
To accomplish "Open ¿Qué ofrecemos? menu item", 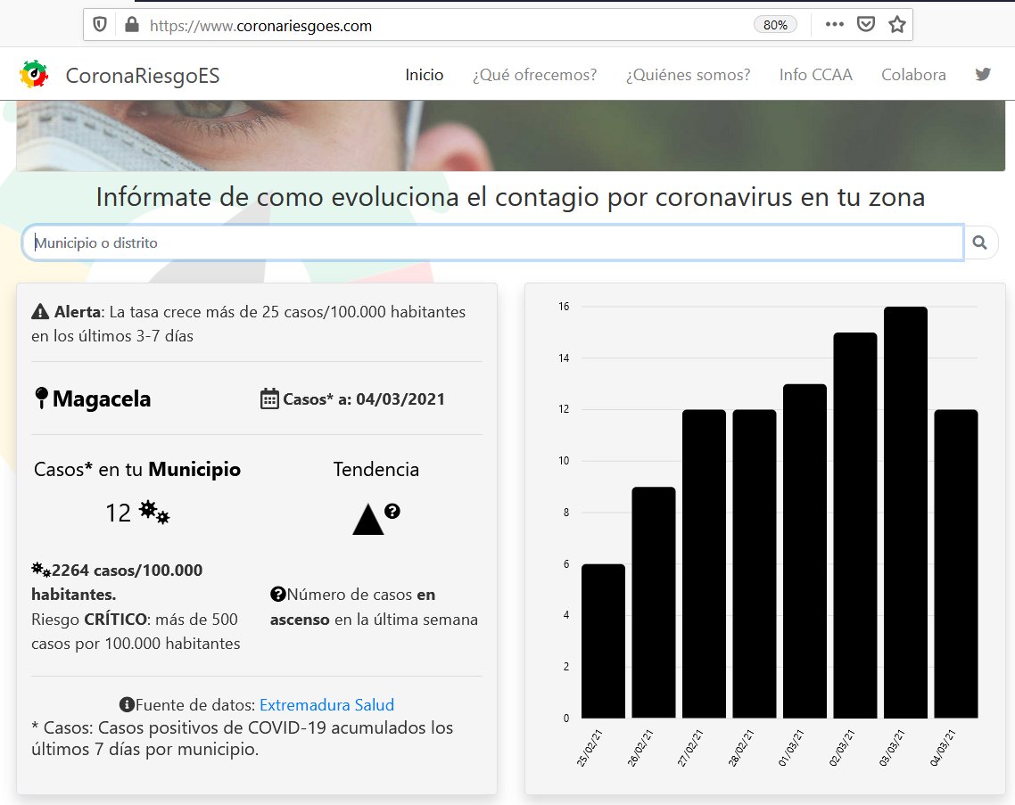I will click(534, 74).
